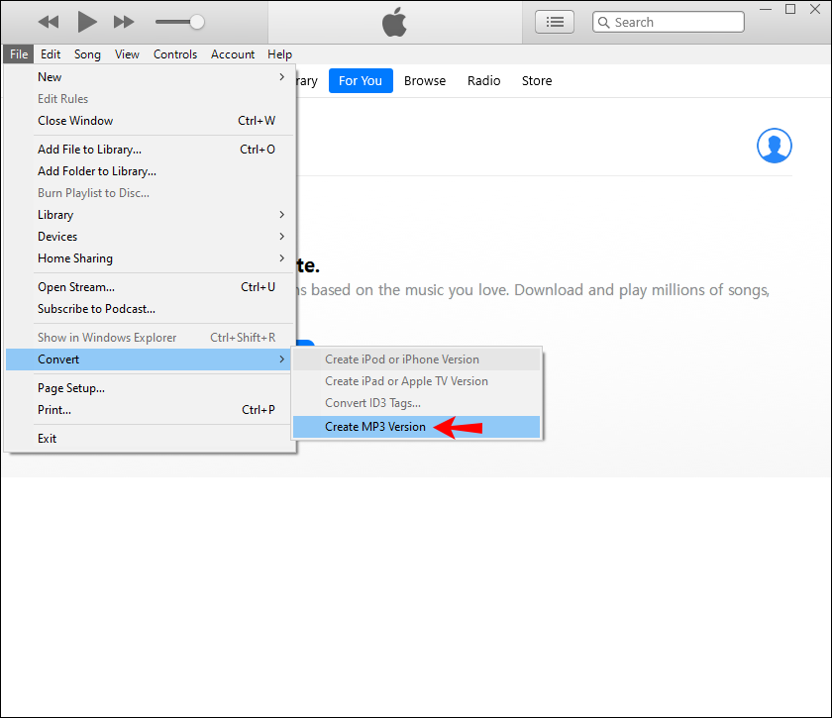Viewport: 832px width, 718px height.
Task: Choose Page Setup...
Action: (x=149, y=388)
